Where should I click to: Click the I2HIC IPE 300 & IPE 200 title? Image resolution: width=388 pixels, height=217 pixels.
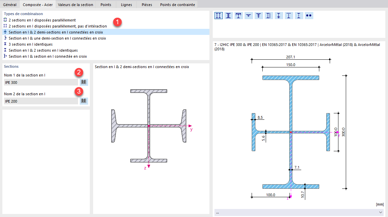pos(297,47)
